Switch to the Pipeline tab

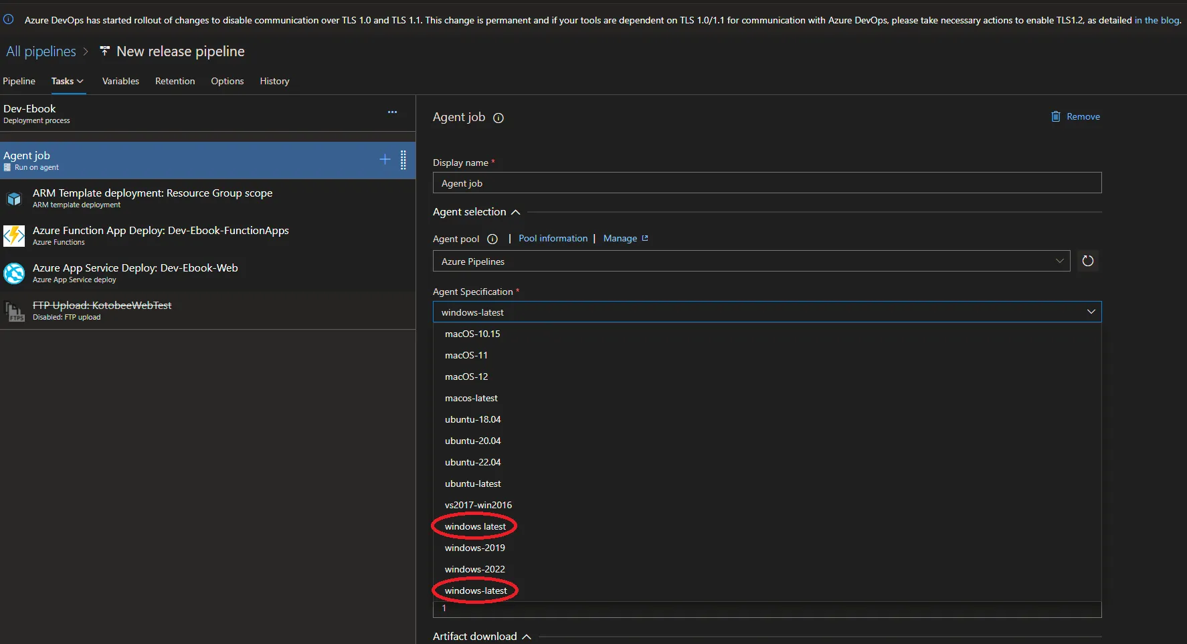[19, 81]
